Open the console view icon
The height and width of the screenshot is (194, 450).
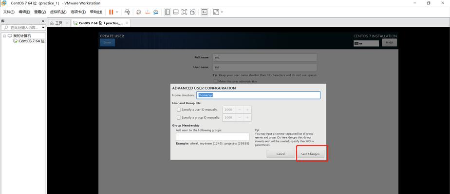point(205,12)
